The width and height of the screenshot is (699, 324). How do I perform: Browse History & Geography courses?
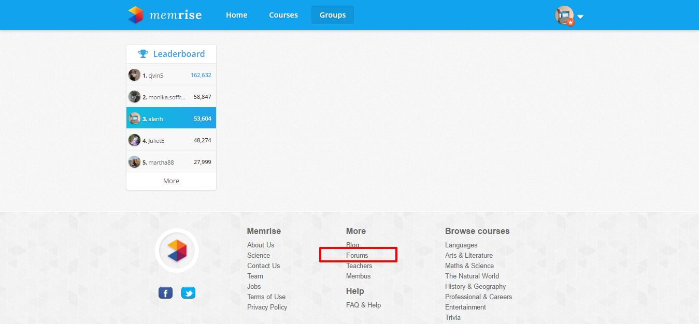[475, 287]
